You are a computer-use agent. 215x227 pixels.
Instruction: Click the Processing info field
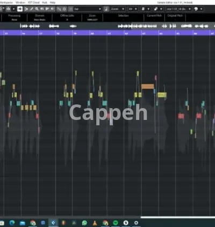click(15, 18)
